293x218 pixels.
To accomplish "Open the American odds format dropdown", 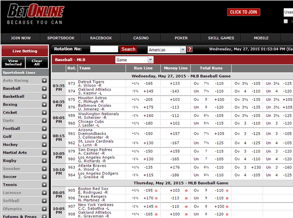I will [167, 50].
